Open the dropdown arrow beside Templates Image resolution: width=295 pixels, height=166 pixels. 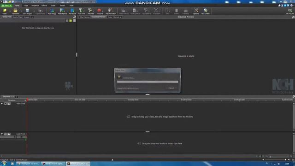coord(21,11)
